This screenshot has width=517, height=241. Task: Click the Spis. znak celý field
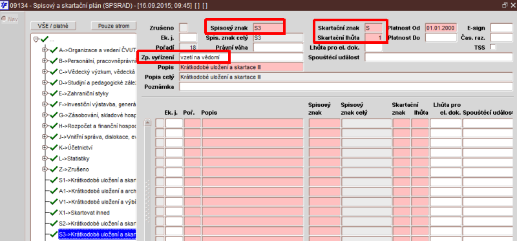pyautogui.click(x=278, y=38)
